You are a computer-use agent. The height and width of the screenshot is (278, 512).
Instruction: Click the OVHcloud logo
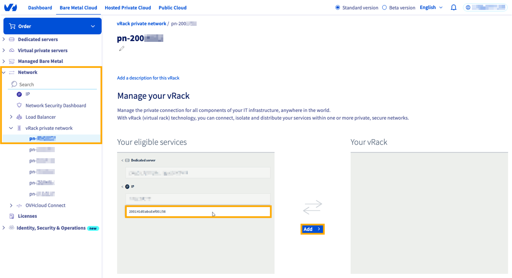pos(11,7)
